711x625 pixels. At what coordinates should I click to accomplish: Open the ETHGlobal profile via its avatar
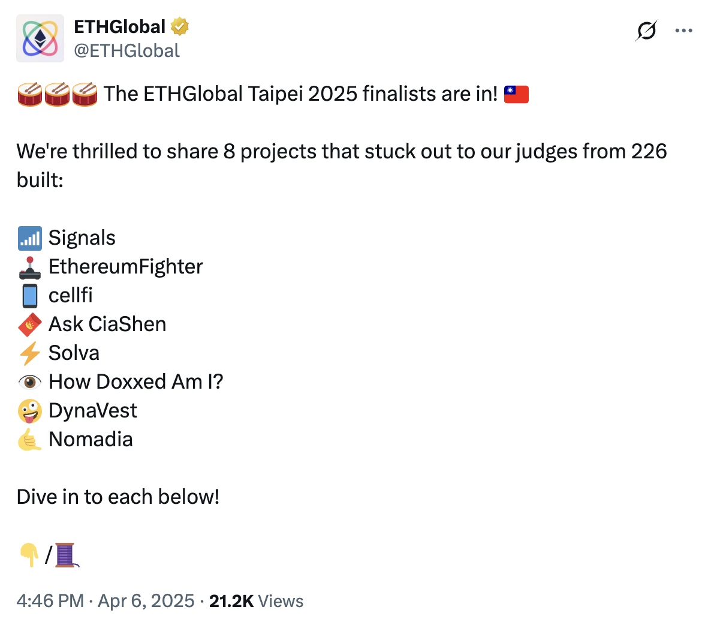(x=40, y=38)
